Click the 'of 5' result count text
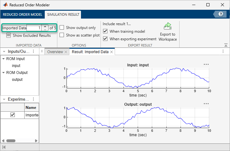Image resolution: width=230 pixels, height=151 pixels. pyautogui.click(x=53, y=28)
